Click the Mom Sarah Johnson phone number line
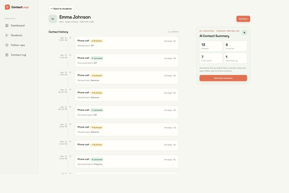The width and height of the screenshot is (289, 193). (x=76, y=22)
